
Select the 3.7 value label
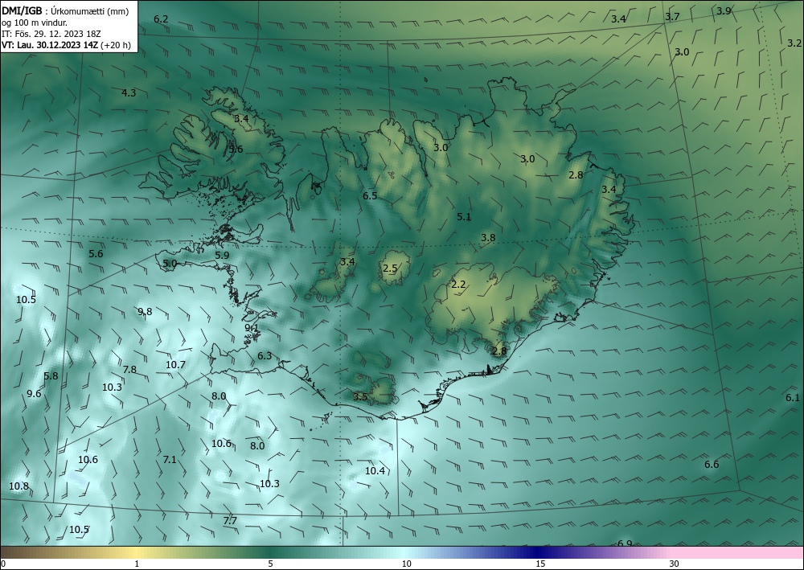coord(672,16)
